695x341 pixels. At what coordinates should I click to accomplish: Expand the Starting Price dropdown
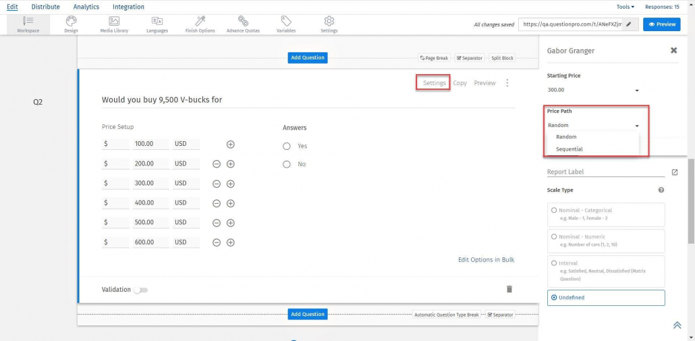[636, 90]
